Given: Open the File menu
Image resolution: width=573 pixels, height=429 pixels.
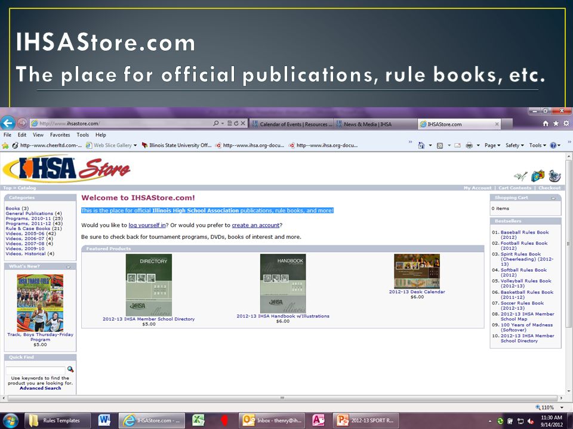Looking at the screenshot, I should pyautogui.click(x=7, y=135).
